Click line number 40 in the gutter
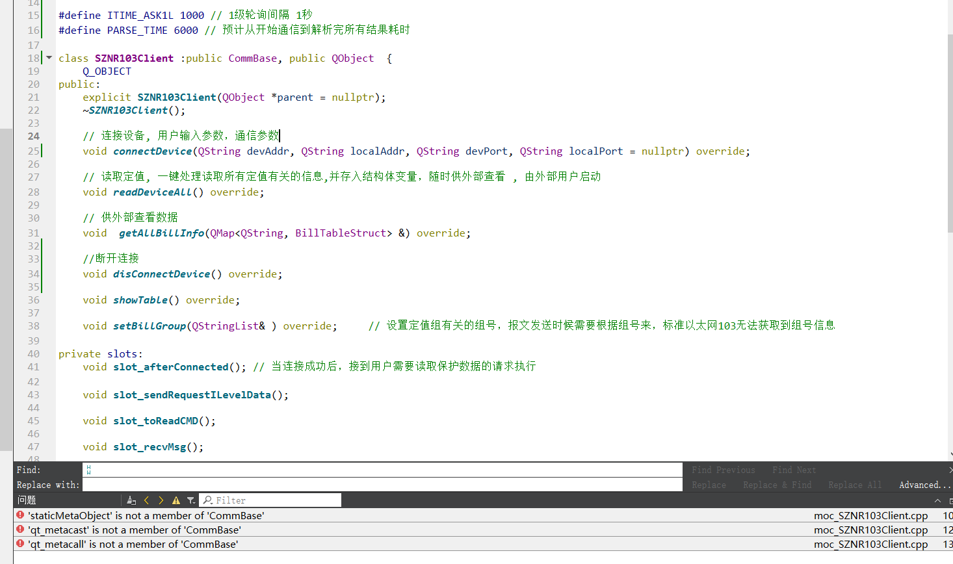The image size is (953, 564). click(34, 353)
